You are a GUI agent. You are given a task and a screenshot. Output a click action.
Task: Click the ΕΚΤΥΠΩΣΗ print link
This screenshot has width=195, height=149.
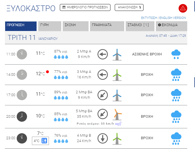(149, 18)
